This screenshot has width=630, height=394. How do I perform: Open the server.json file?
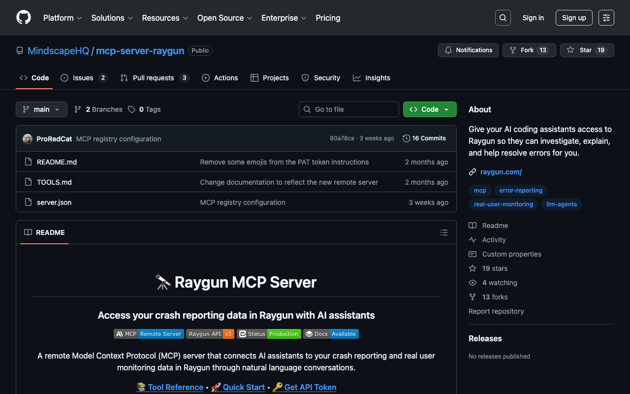(x=54, y=202)
